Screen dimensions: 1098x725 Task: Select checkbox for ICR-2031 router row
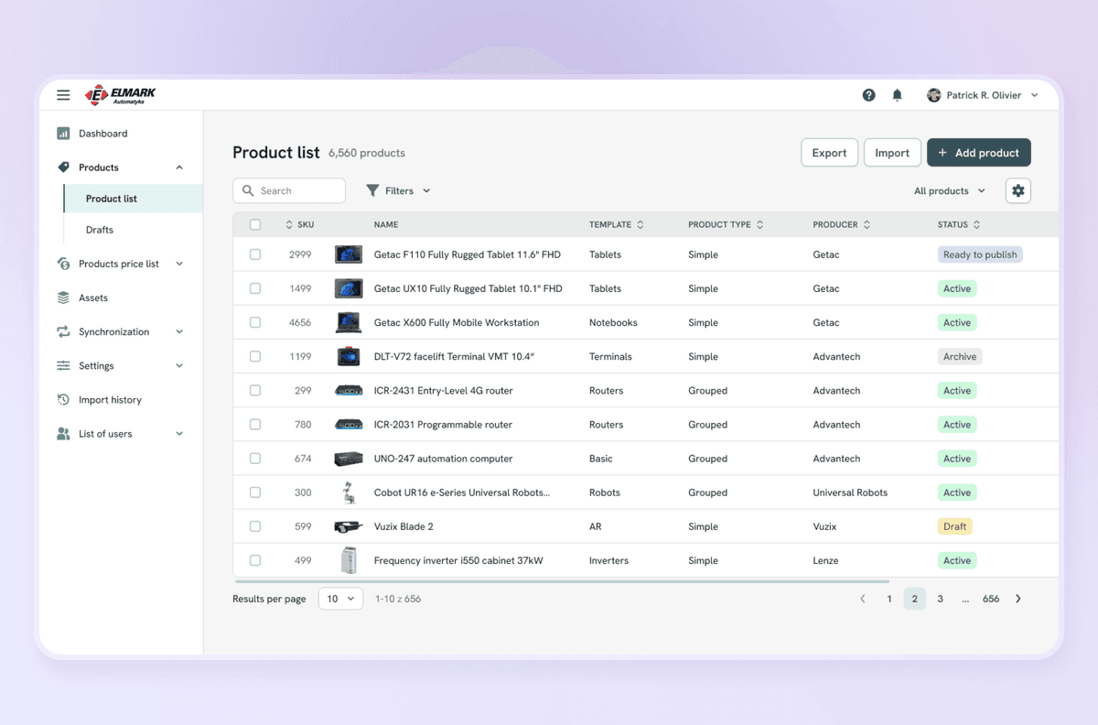tap(255, 425)
